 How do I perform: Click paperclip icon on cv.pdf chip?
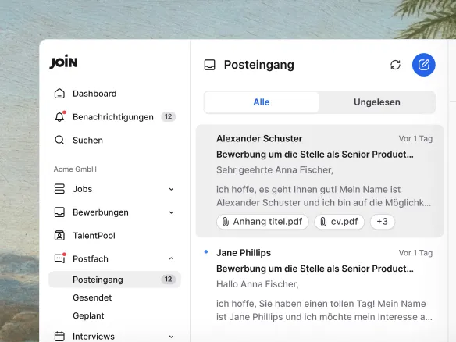pyautogui.click(x=323, y=222)
